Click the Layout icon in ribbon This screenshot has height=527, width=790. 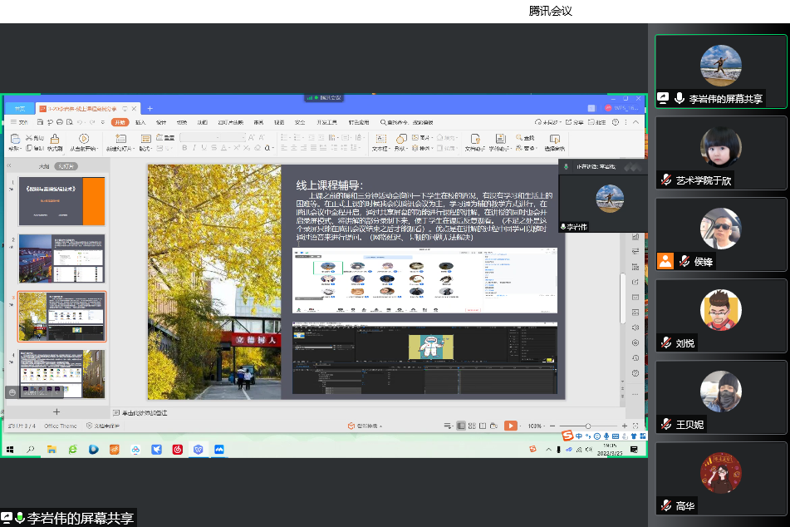[145, 139]
